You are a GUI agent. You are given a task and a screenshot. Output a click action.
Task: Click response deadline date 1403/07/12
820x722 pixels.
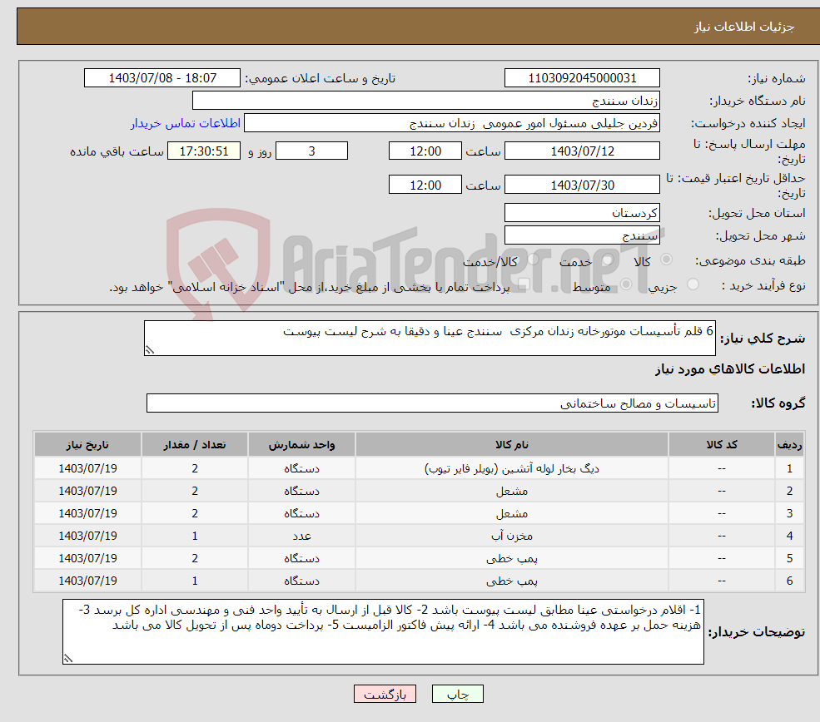coord(582,151)
